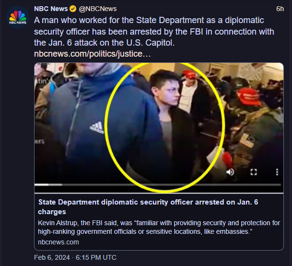Image resolution: width=292 pixels, height=266 pixels.
Task: Mute the video with speaker icon
Action: [x=230, y=171]
